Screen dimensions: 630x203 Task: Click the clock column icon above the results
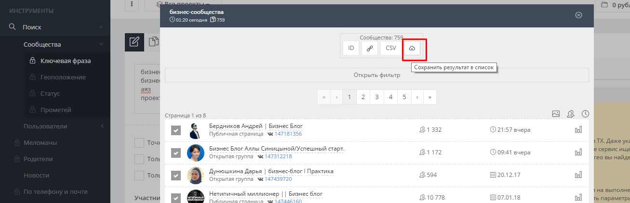[x=585, y=114]
